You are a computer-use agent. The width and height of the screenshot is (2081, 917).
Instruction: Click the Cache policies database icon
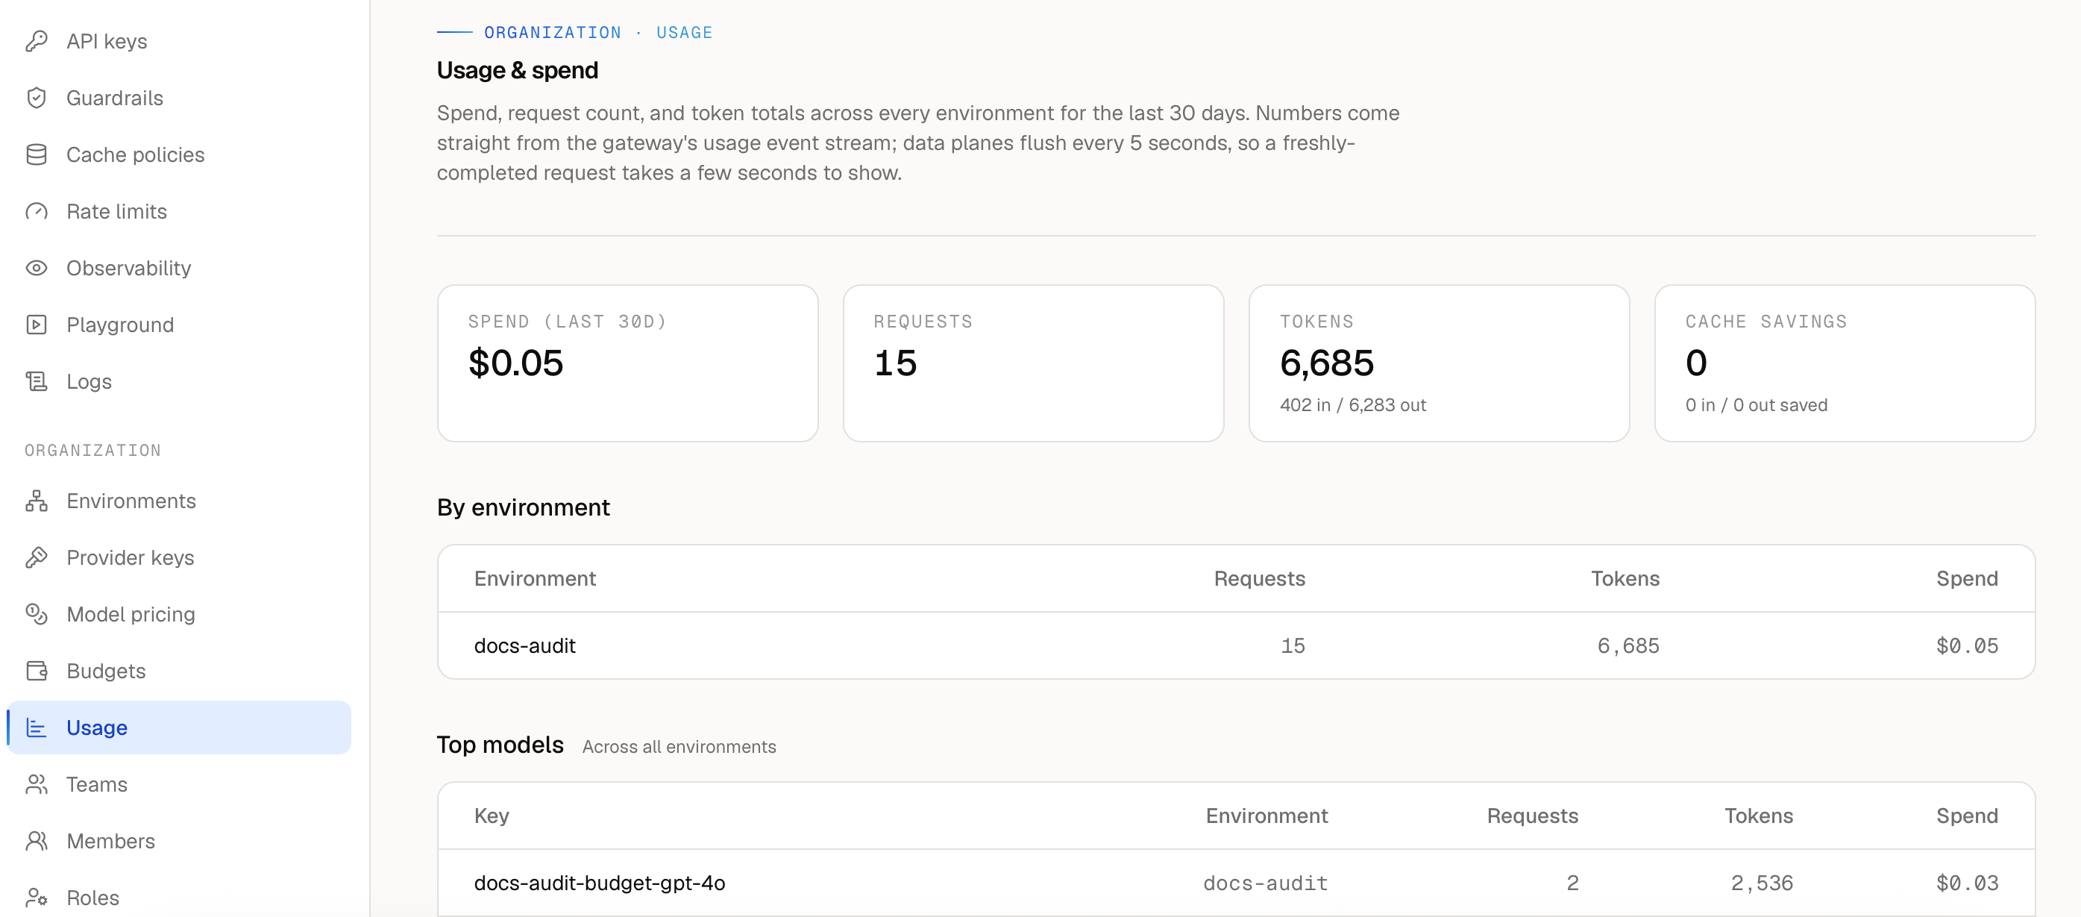coord(37,154)
